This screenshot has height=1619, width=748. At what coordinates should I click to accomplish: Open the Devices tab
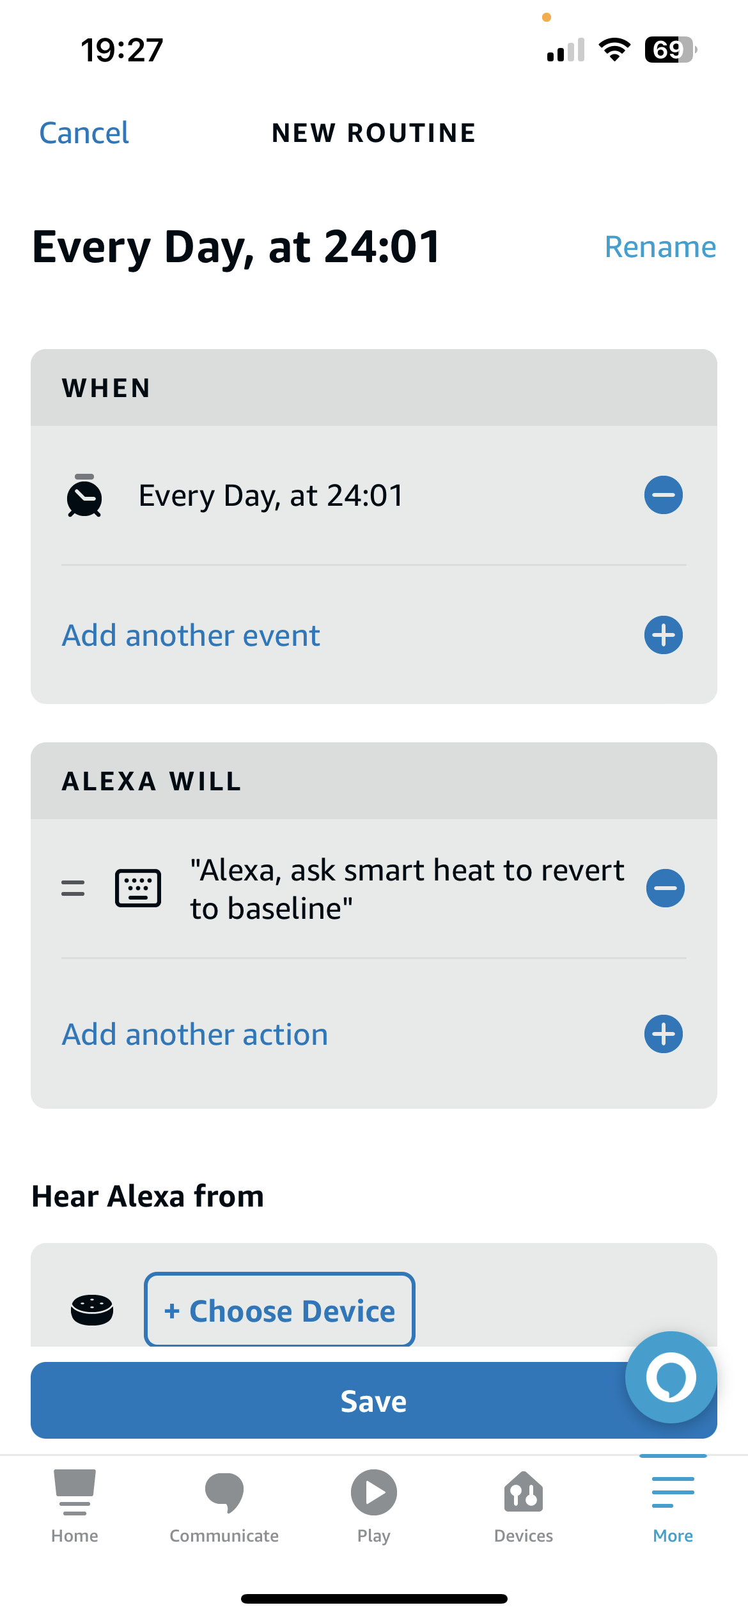(x=524, y=1505)
